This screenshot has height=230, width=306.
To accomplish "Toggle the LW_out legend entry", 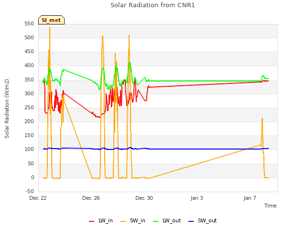I will (167, 220).
